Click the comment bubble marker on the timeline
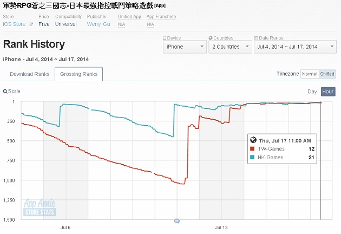This screenshot has height=234, width=341. click(177, 221)
